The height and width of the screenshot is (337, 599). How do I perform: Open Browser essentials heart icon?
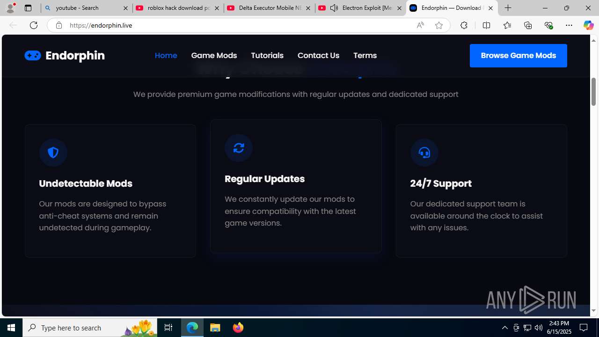[x=548, y=25]
